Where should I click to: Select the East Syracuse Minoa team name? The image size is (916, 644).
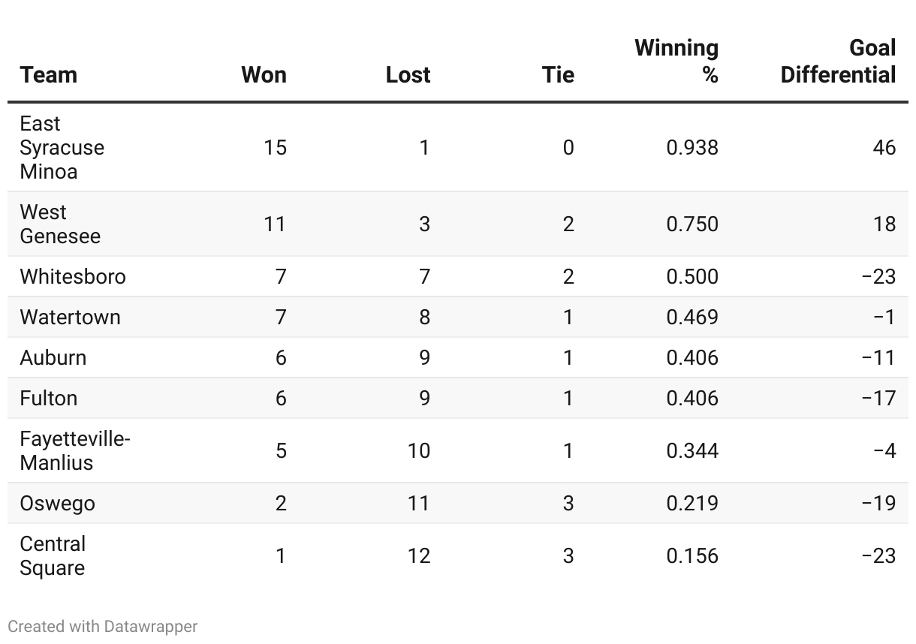coord(62,147)
